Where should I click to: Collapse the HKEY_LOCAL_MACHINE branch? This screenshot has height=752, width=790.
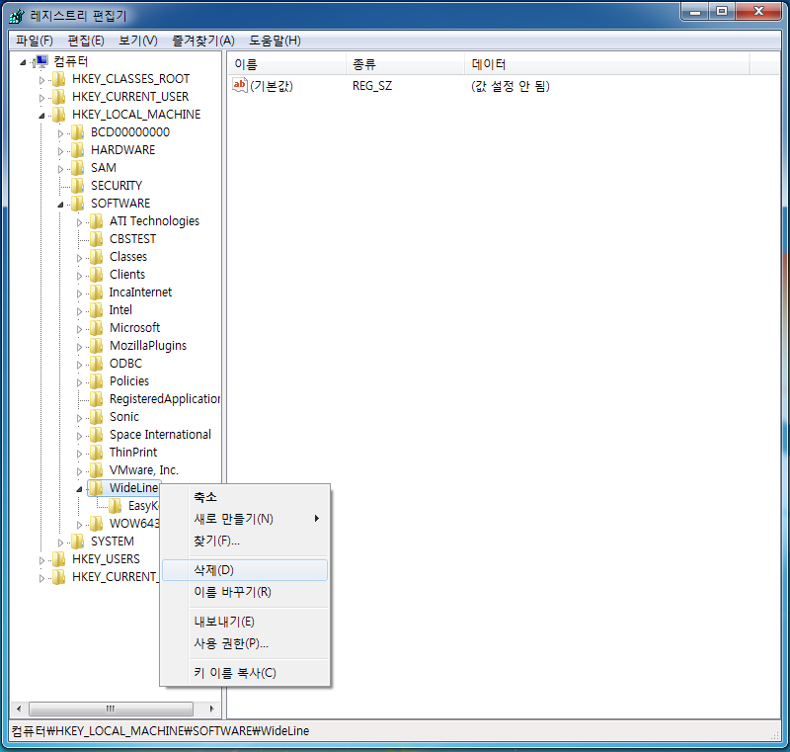tap(42, 115)
